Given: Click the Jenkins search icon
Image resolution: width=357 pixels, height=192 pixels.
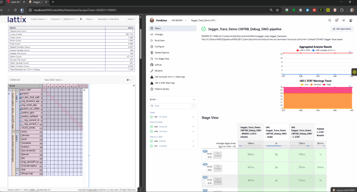Looking at the screenshot, I should pyautogui.click(x=330, y=20).
